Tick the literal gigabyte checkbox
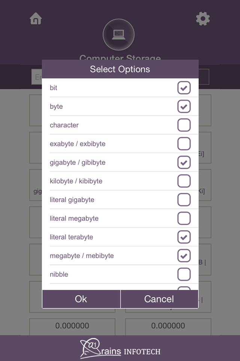 [184, 200]
